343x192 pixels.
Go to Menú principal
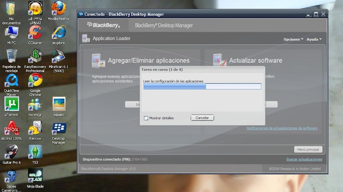click(x=308, y=150)
